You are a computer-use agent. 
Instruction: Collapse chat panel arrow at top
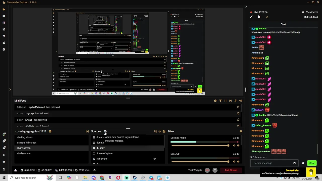click(246, 7)
